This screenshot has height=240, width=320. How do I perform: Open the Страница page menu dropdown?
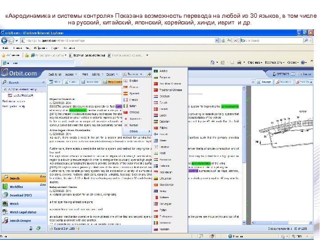[255, 63]
